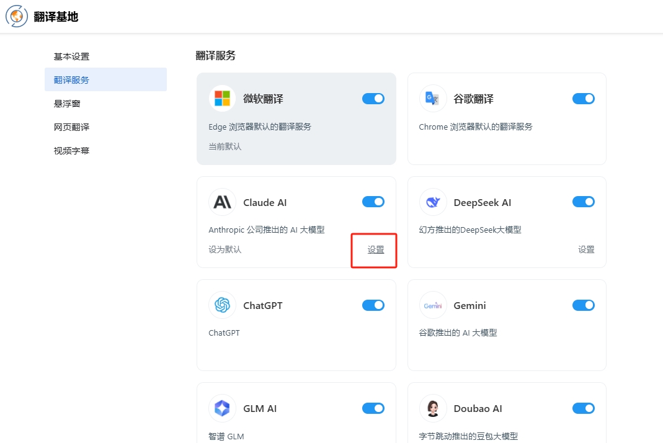The width and height of the screenshot is (663, 443).
Task: Click 'Chrome 浏览器默认的翻译服务' description
Action: pos(476,127)
